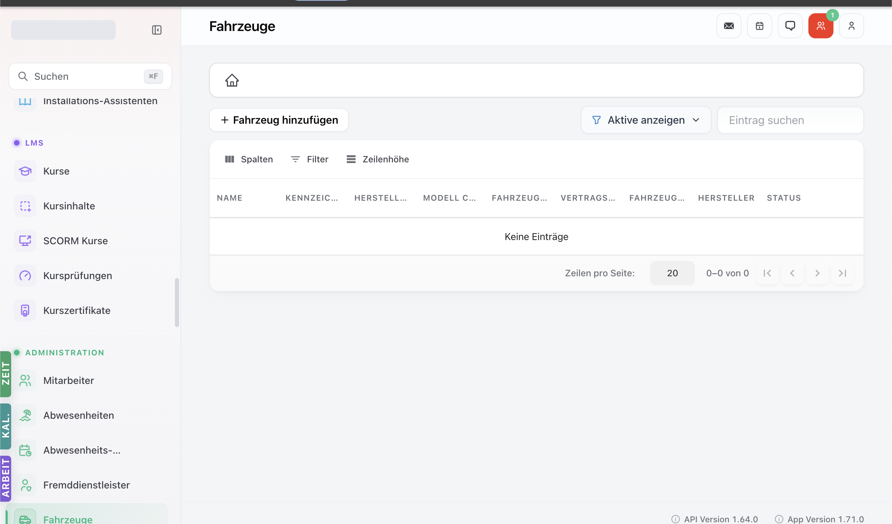This screenshot has height=524, width=892.
Task: Collapse the sidebar panel icon
Action: point(156,30)
